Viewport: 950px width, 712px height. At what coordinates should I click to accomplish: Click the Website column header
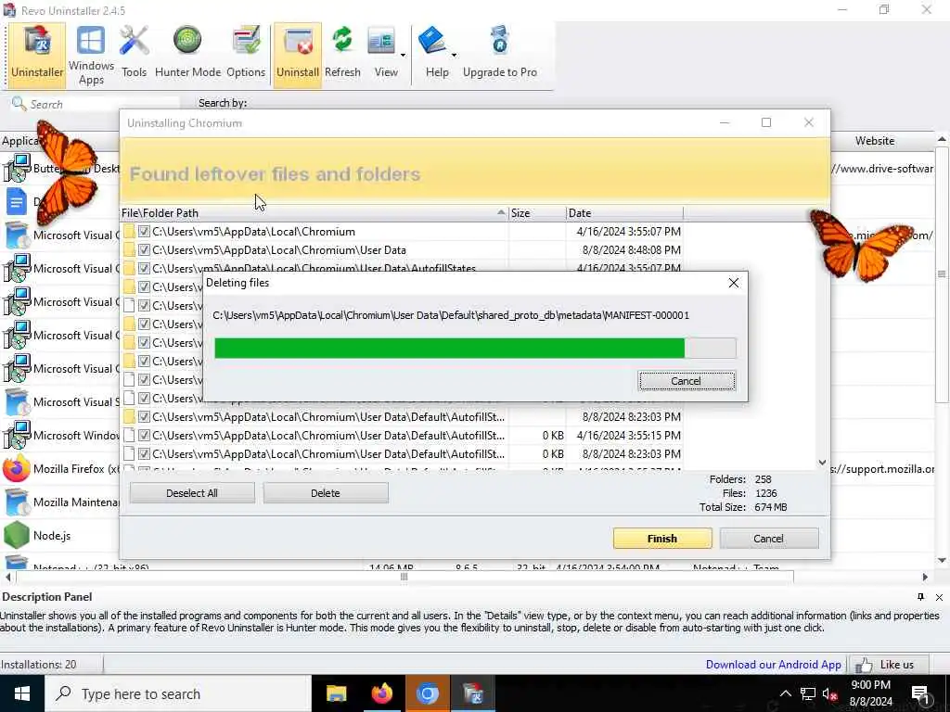[x=874, y=141]
